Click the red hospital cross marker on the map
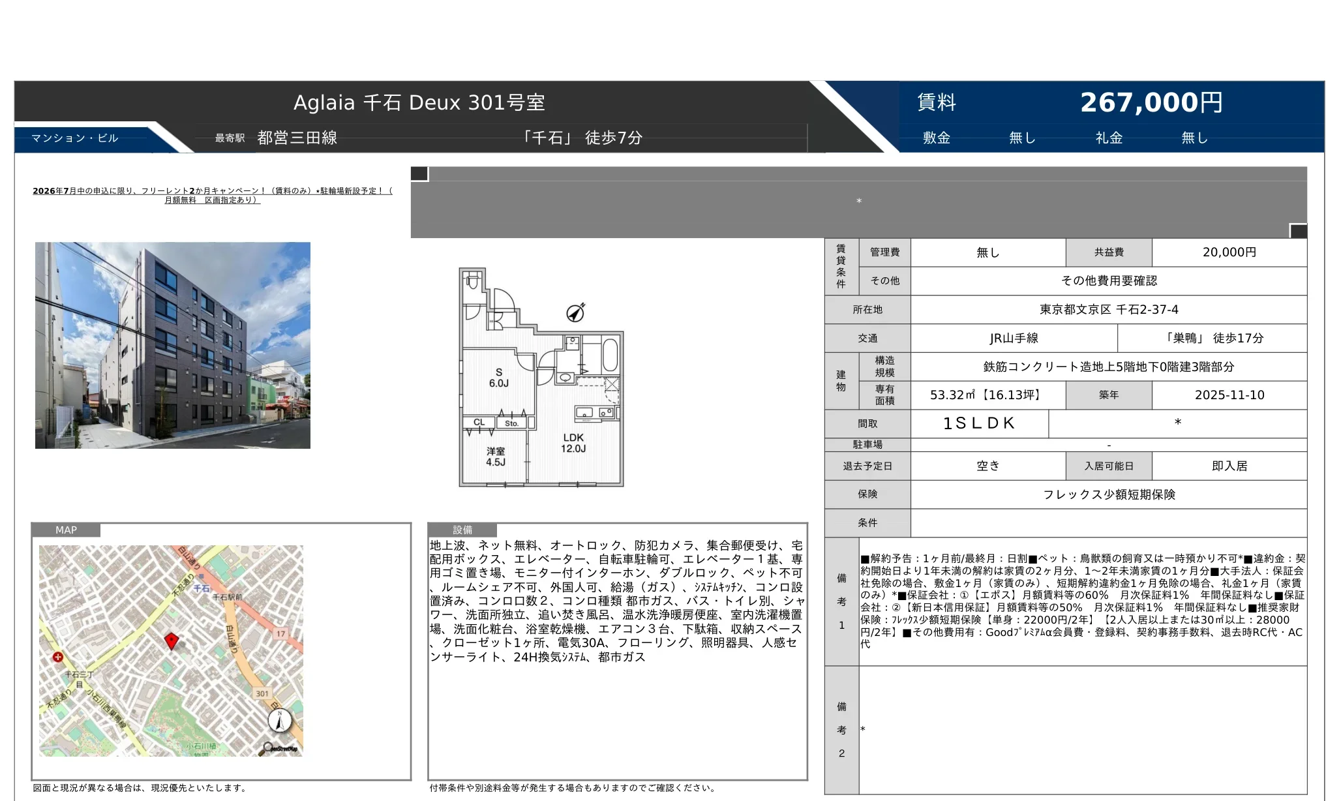1341x801 pixels. click(x=58, y=657)
